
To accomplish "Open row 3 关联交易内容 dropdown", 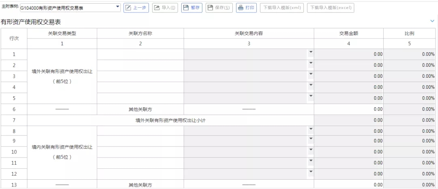I will pos(311,74).
